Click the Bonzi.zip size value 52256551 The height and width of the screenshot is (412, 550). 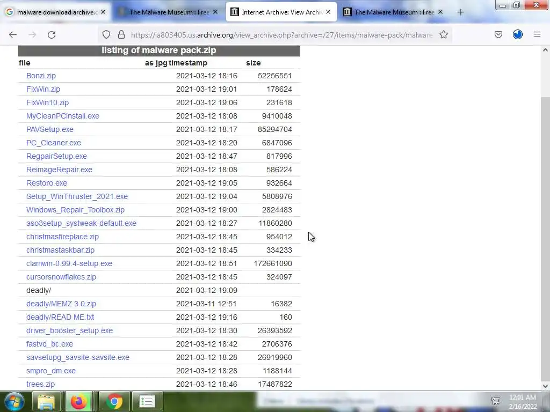(274, 76)
